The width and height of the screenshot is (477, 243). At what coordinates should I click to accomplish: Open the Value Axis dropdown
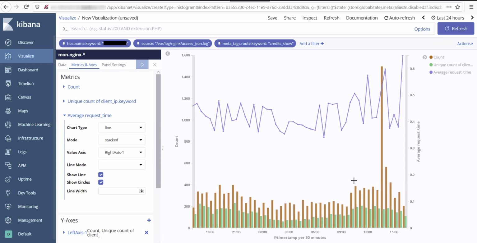pos(122,153)
